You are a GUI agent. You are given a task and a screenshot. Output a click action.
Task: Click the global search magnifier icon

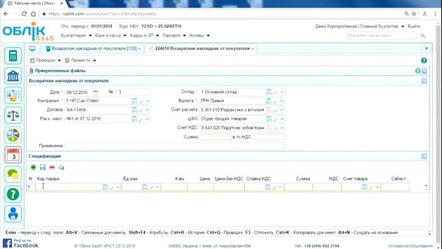click(x=422, y=35)
